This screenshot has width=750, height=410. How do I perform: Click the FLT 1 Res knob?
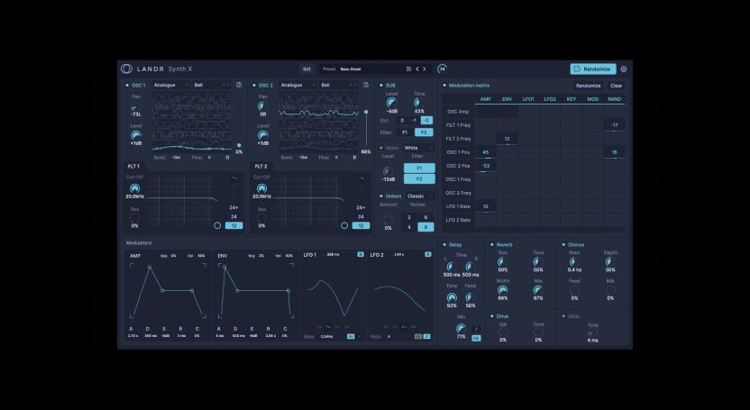tap(135, 218)
